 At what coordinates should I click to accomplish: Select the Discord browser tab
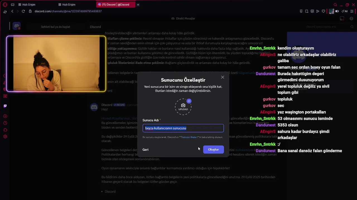[x=116, y=5]
